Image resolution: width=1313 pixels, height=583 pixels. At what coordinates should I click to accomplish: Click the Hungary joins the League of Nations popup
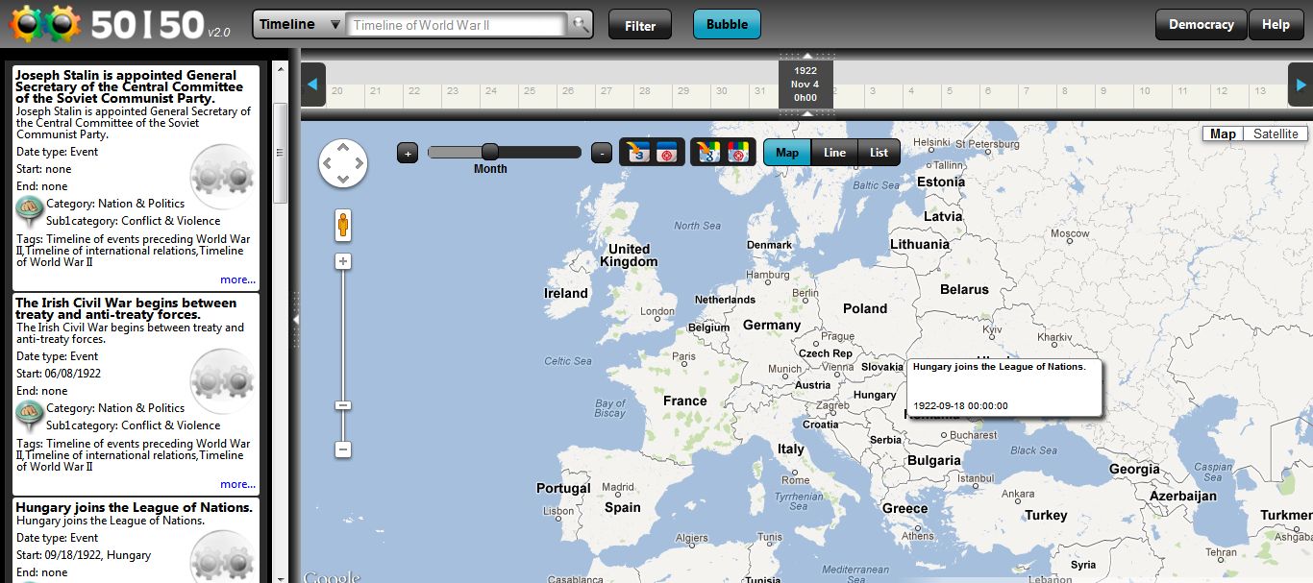(1004, 387)
